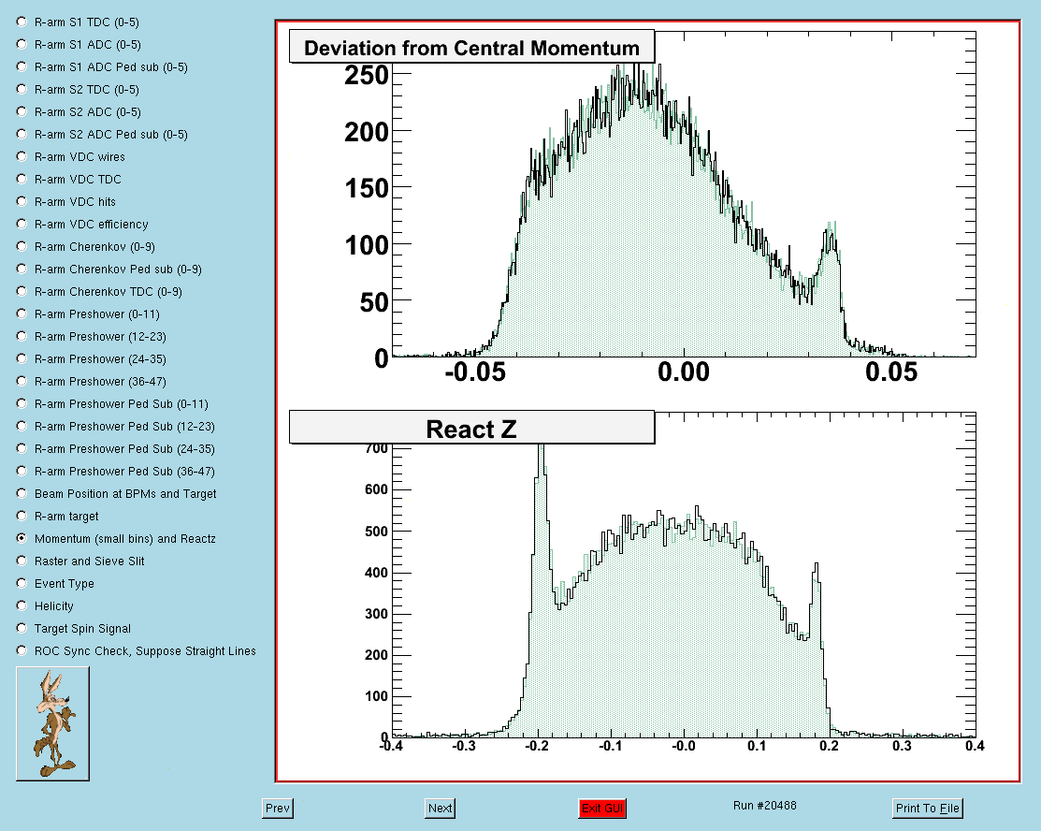Screen dimensions: 1041x831
Task: Click the React Z histogram title
Action: pyautogui.click(x=472, y=428)
